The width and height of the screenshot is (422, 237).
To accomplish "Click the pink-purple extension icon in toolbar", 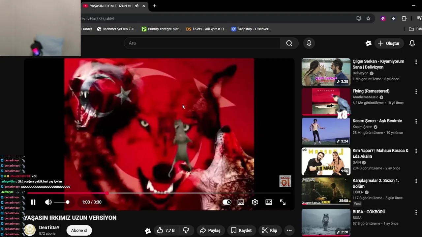I will (x=383, y=18).
